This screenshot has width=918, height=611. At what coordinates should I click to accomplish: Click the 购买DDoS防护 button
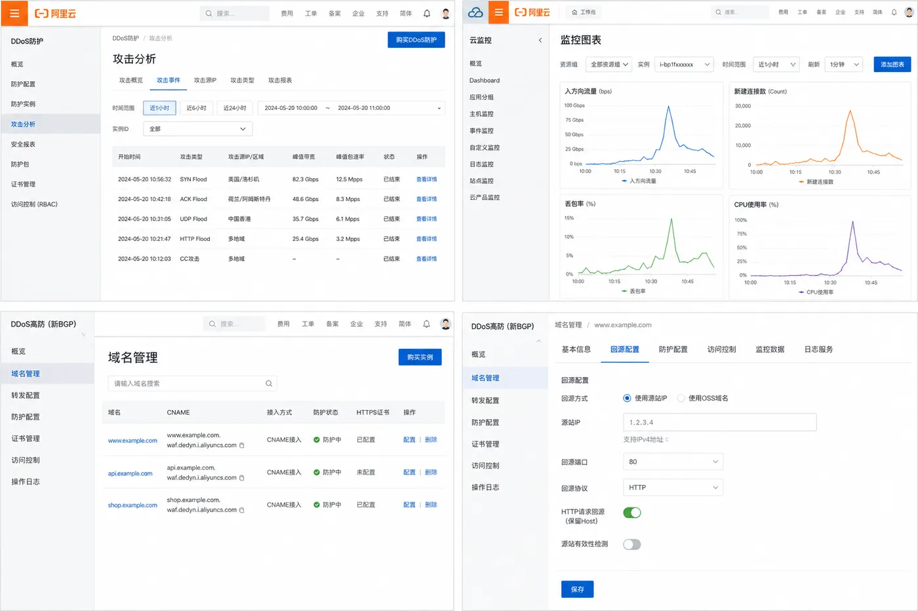(x=416, y=40)
